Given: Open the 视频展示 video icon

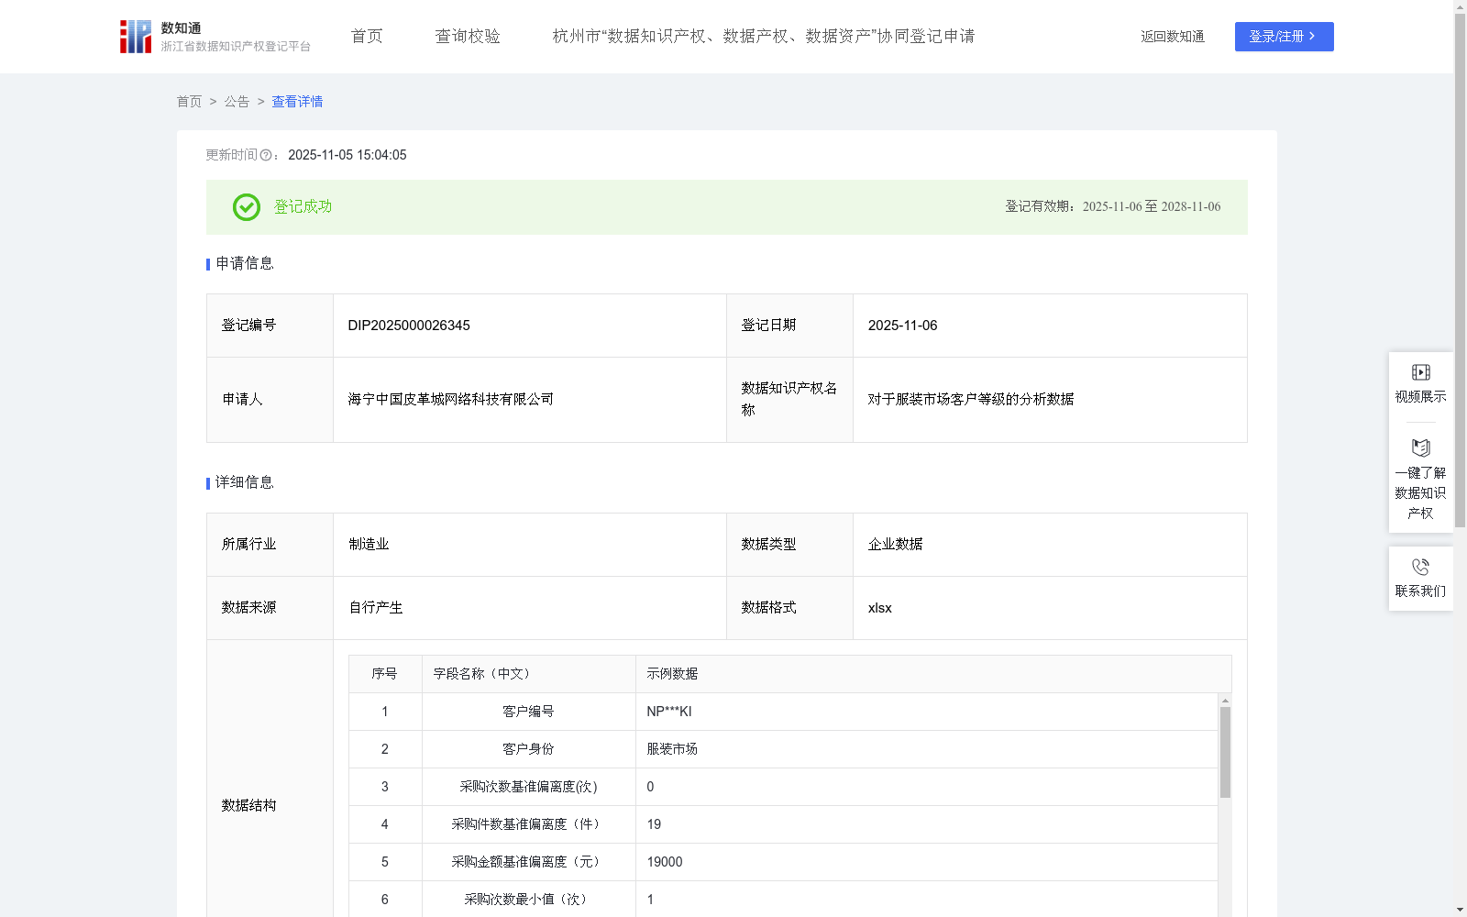Looking at the screenshot, I should 1421,372.
